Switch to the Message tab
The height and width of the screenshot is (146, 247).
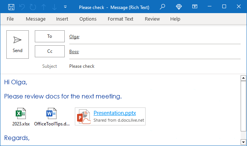coord(36,19)
